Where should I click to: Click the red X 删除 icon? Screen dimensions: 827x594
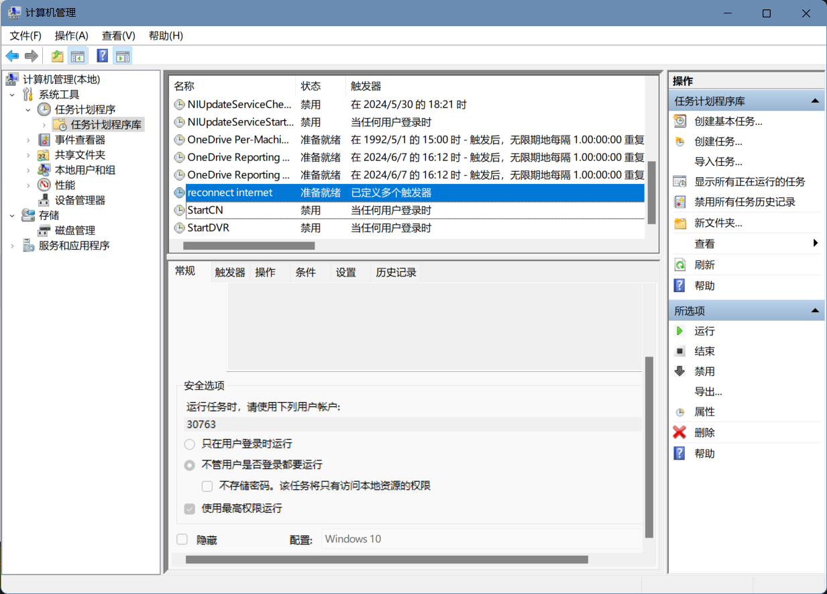coord(680,433)
